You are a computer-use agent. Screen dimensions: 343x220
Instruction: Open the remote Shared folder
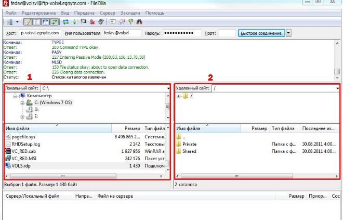point(189,151)
